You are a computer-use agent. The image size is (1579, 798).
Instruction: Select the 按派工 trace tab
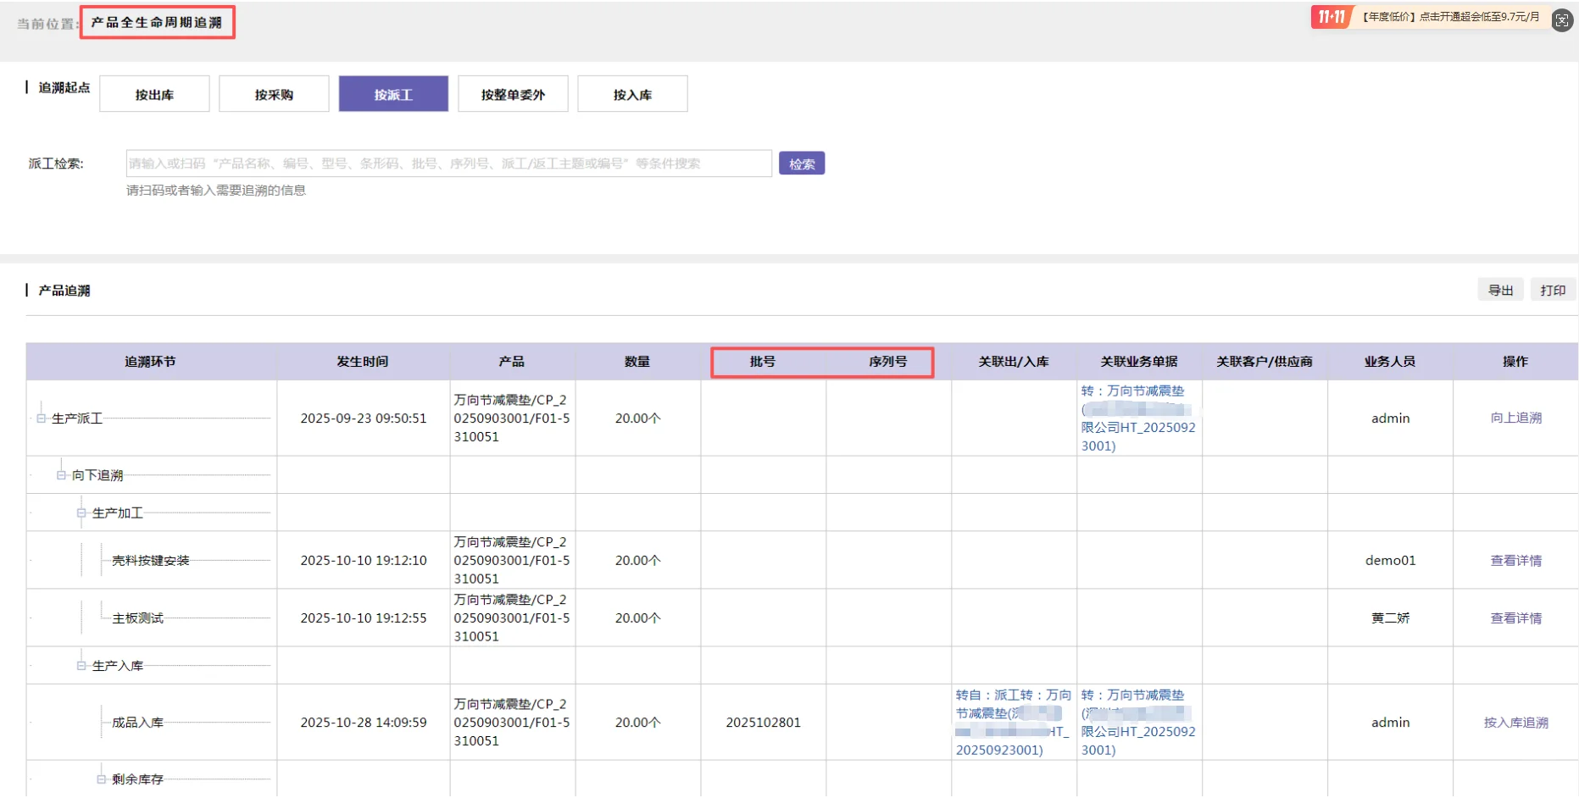coord(393,93)
